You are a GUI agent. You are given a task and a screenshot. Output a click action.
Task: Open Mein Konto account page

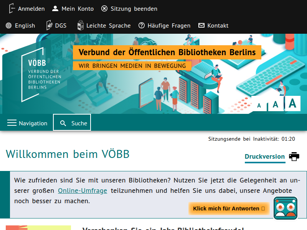click(x=73, y=8)
